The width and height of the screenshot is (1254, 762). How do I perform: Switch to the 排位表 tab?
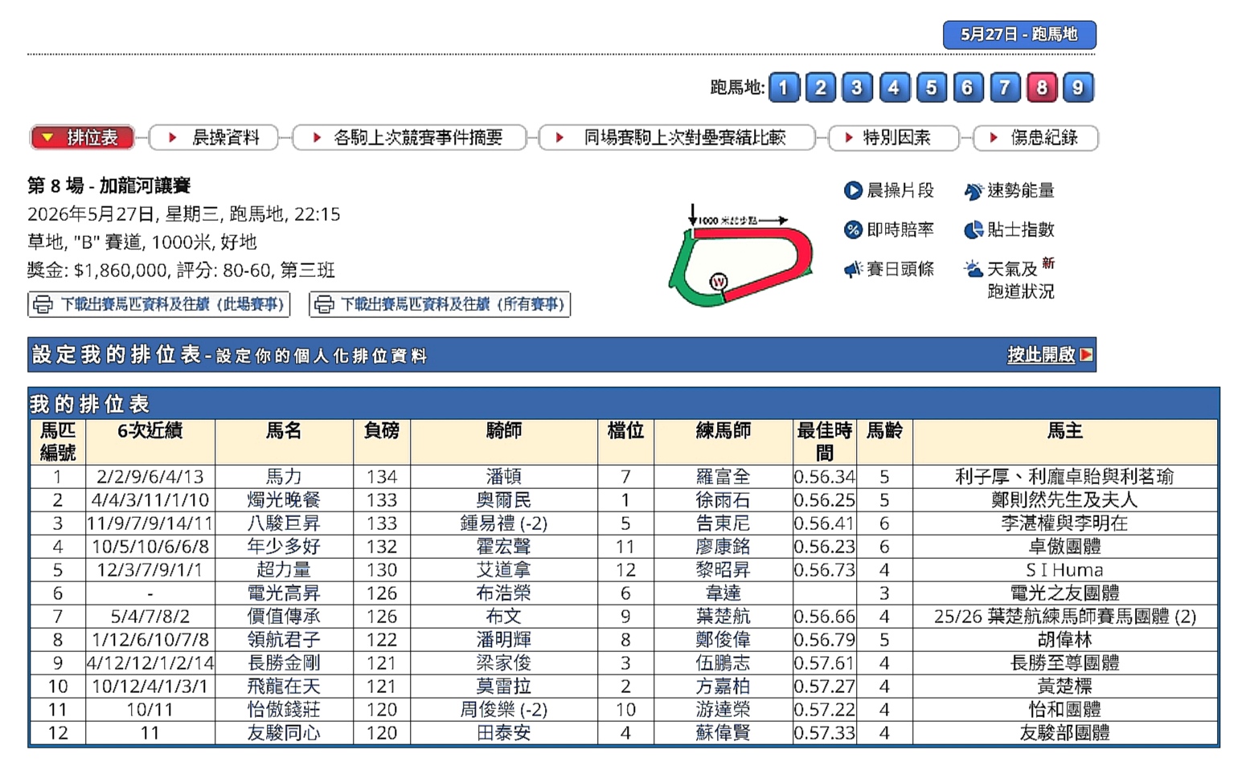pyautogui.click(x=82, y=137)
